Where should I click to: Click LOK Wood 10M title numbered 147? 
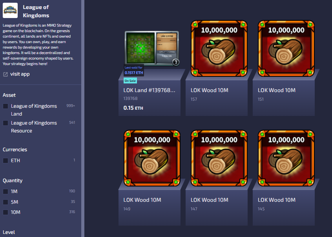coord(210,200)
